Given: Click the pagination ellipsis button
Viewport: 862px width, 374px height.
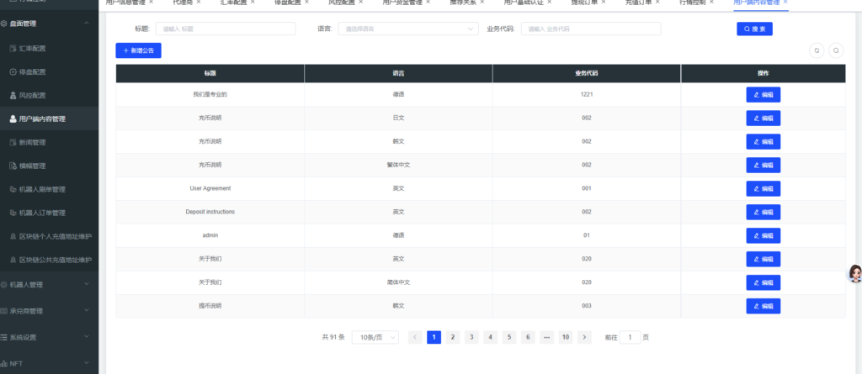Looking at the screenshot, I should coord(546,337).
